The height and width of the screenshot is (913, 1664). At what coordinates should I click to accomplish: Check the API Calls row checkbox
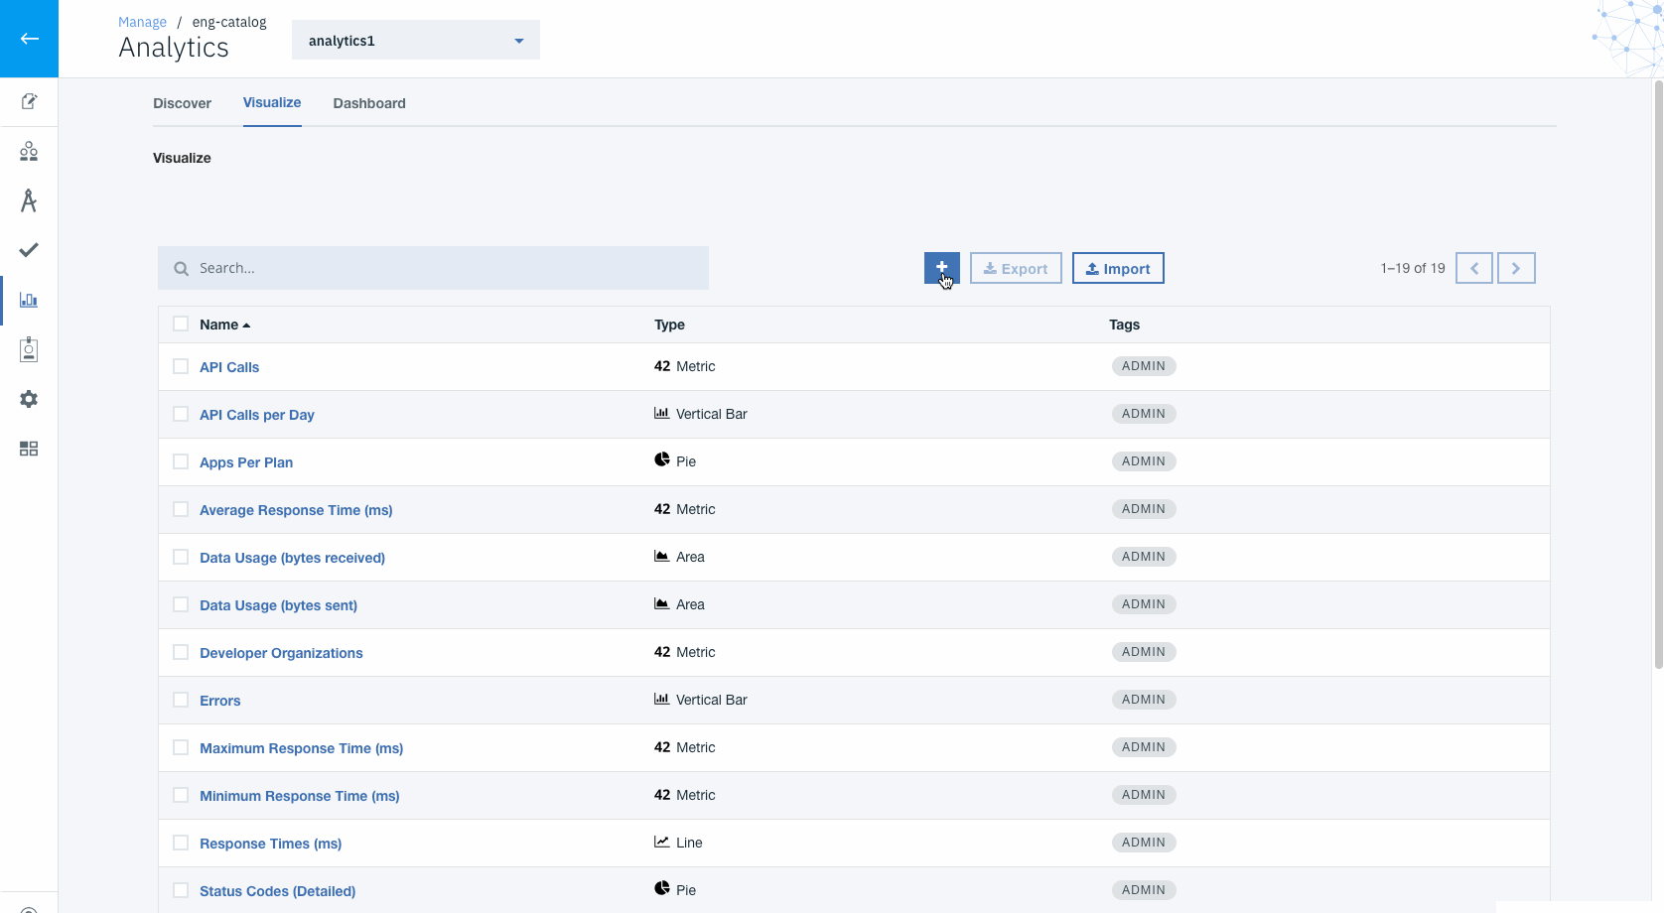pyautogui.click(x=181, y=366)
